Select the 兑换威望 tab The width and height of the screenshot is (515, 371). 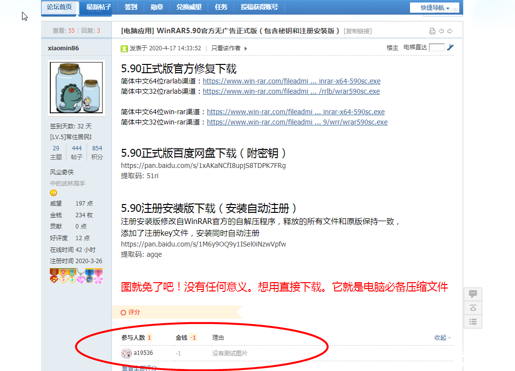click(x=189, y=7)
